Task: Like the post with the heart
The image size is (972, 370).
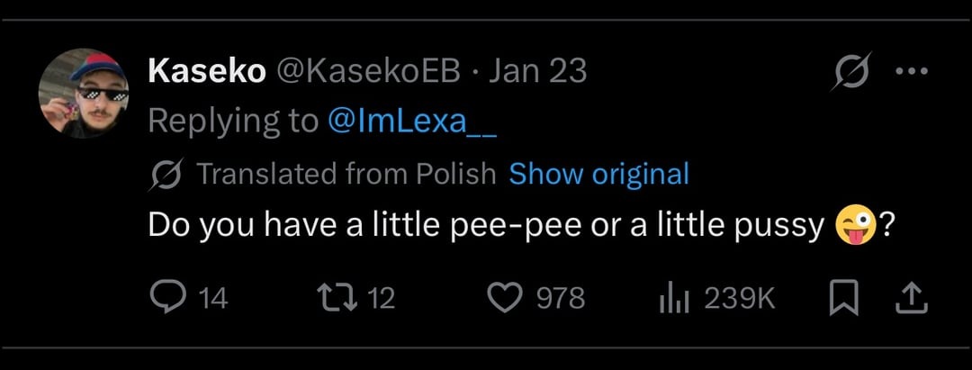Action: point(506,298)
